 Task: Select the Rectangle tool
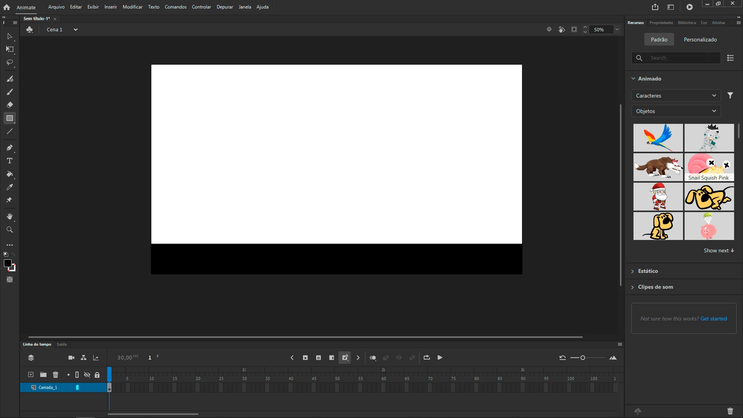10,118
